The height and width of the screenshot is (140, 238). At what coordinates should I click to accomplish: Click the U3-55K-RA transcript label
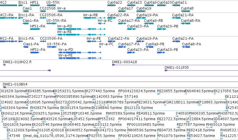56,21
